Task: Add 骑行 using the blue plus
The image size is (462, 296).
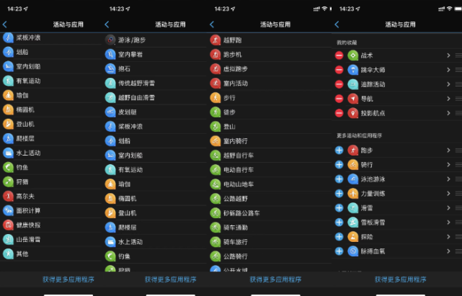Action: point(339,165)
